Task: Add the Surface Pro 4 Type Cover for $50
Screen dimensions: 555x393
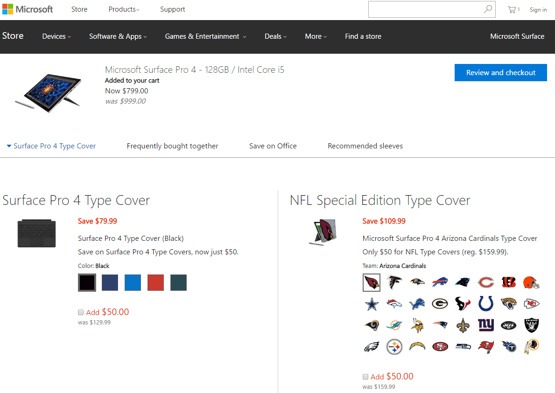Action: coord(81,312)
